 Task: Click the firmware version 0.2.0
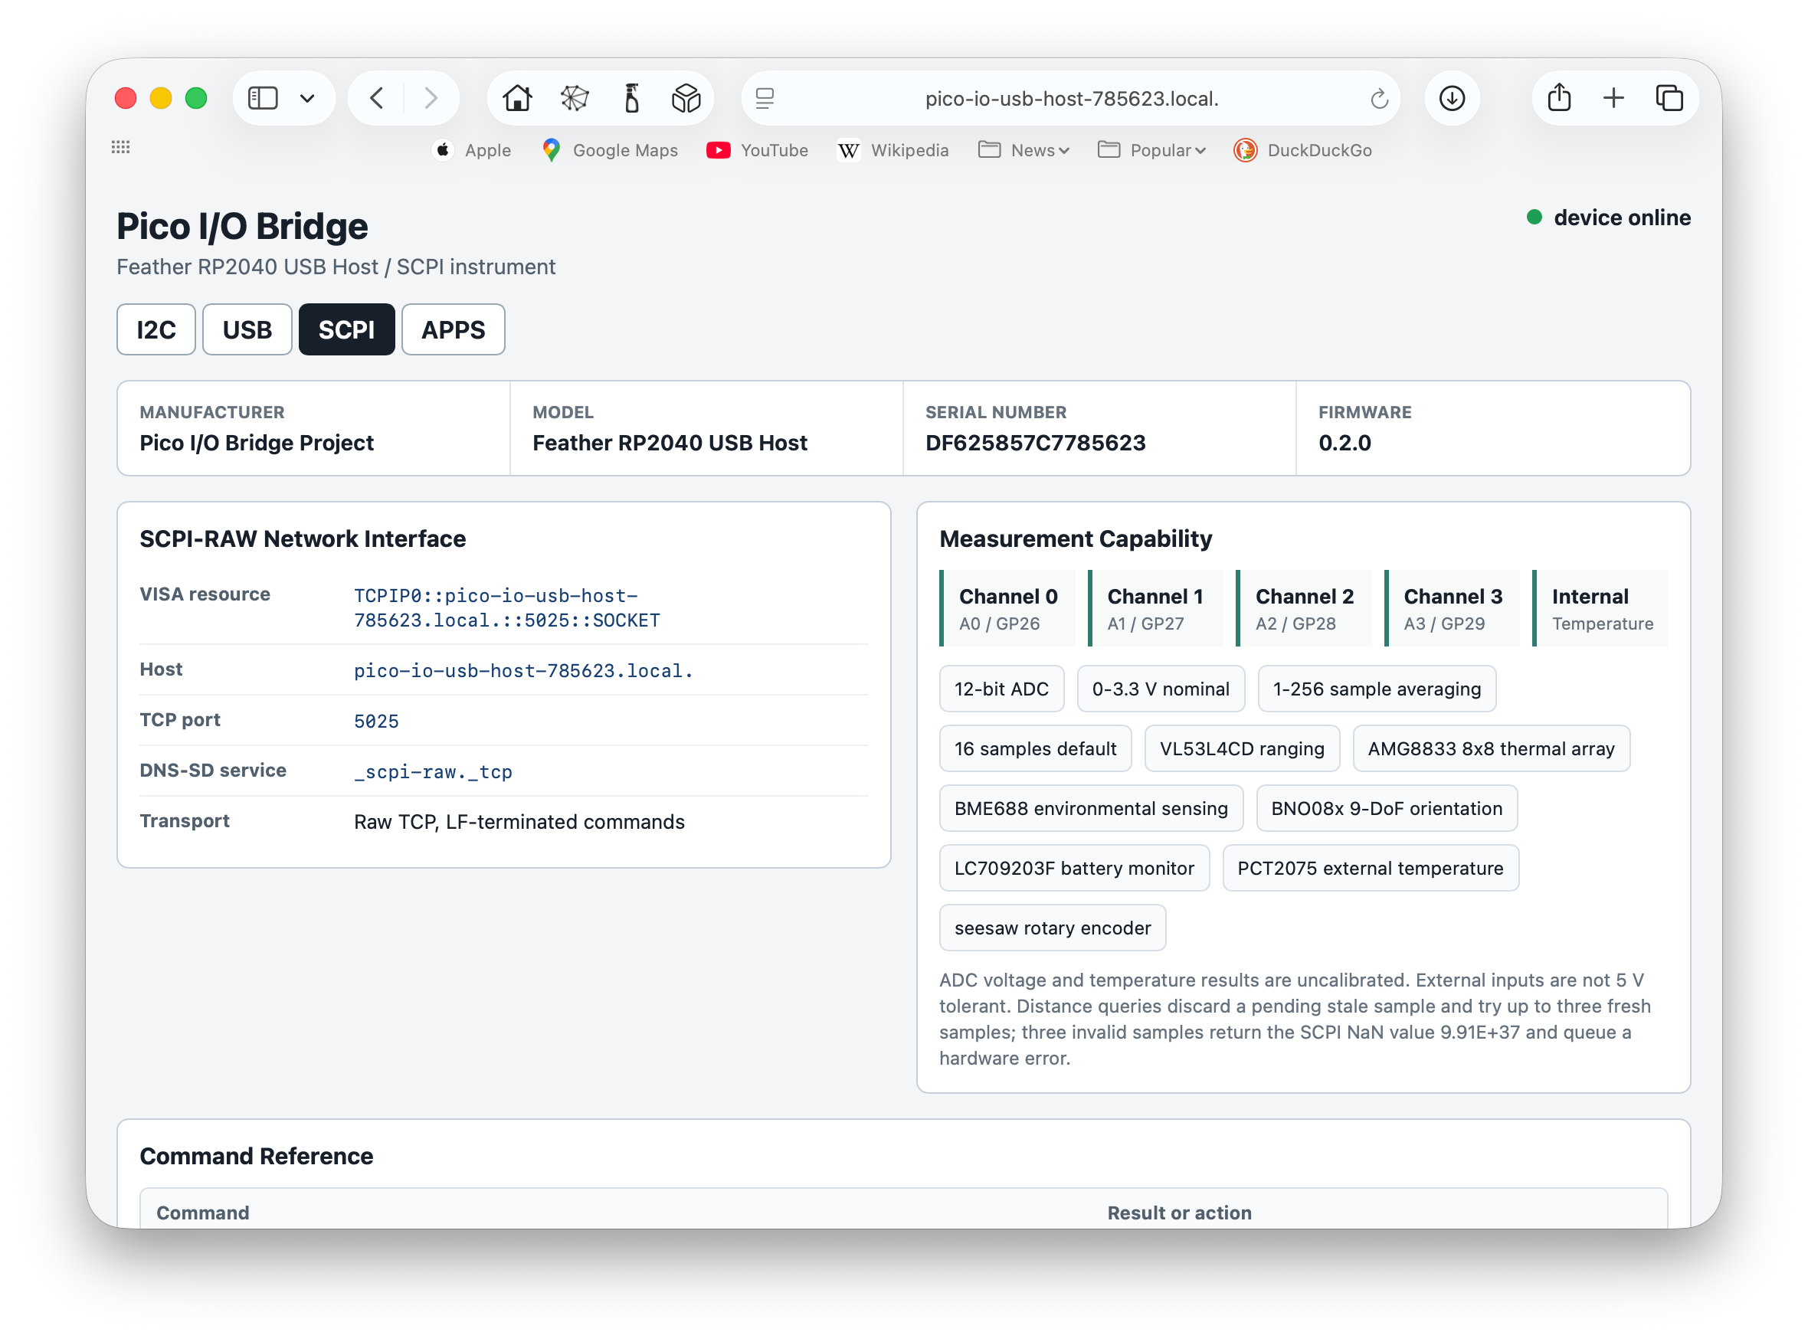[1344, 443]
